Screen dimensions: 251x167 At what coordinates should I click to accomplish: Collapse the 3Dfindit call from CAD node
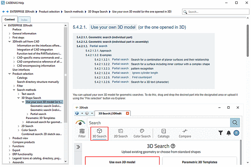[10, 41]
